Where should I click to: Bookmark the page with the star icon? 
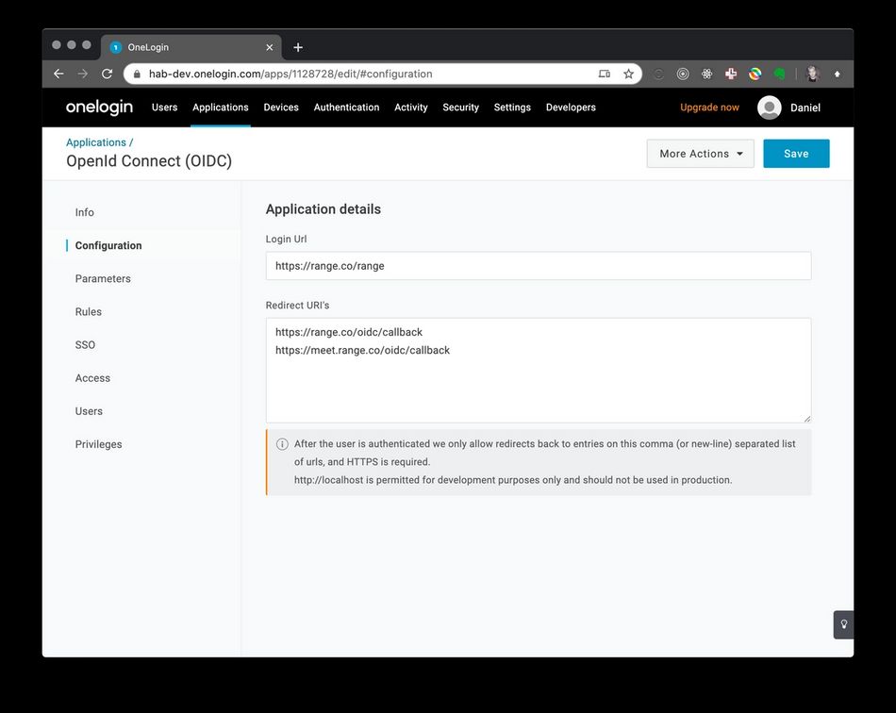pyautogui.click(x=628, y=74)
